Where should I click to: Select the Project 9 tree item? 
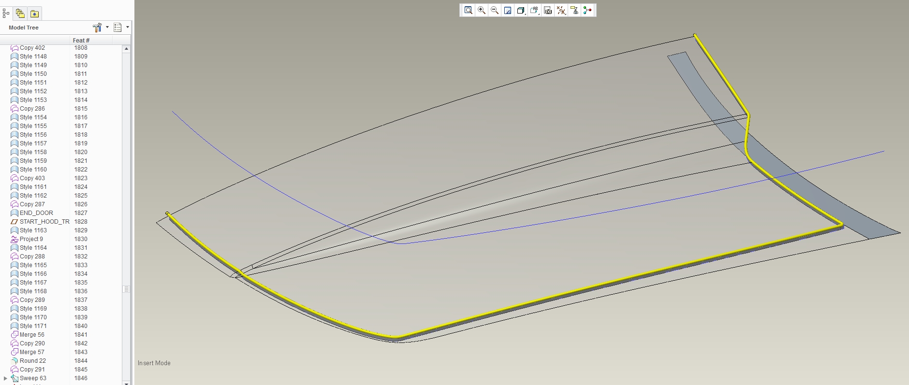point(31,239)
